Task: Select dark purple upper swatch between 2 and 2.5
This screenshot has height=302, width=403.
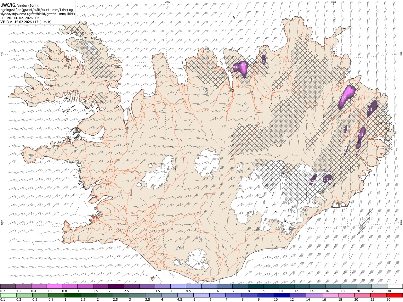Action: (116, 286)
